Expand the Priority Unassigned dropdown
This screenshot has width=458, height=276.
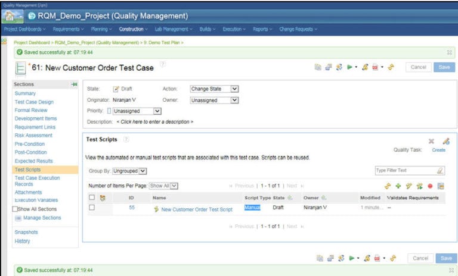[137, 111]
